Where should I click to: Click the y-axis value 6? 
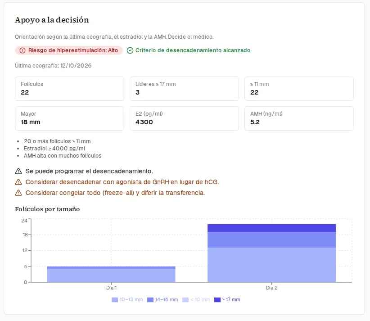pyautogui.click(x=26, y=267)
